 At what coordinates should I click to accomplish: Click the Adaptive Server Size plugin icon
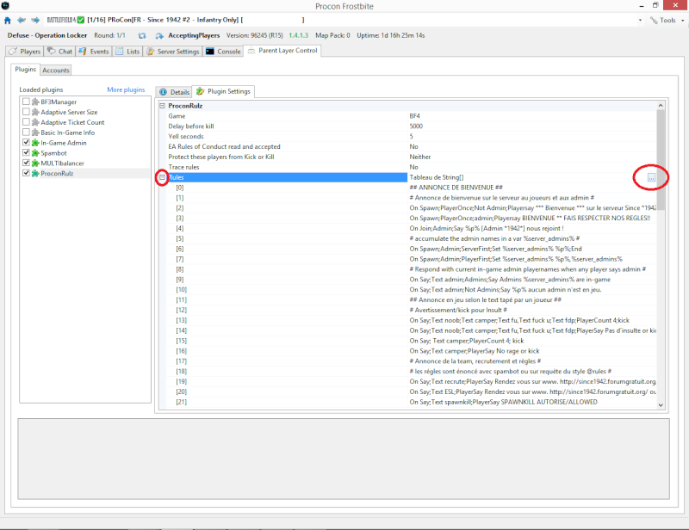(x=35, y=112)
